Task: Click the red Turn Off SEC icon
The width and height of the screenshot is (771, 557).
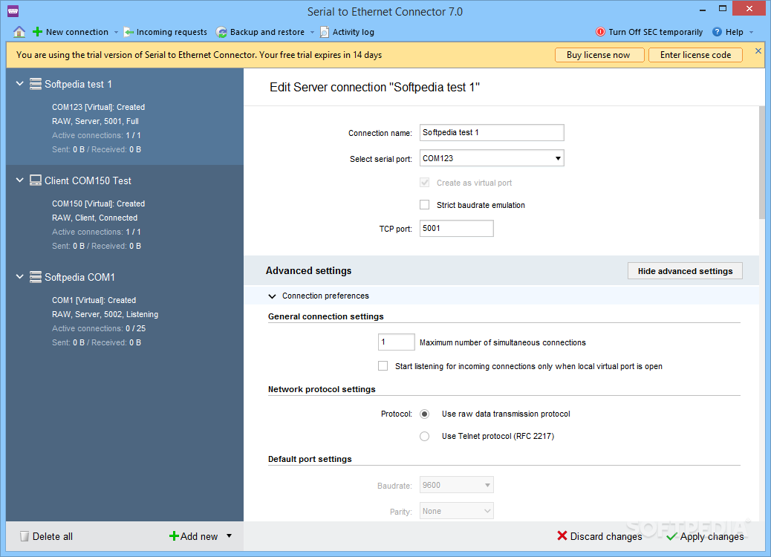Action: coord(600,32)
